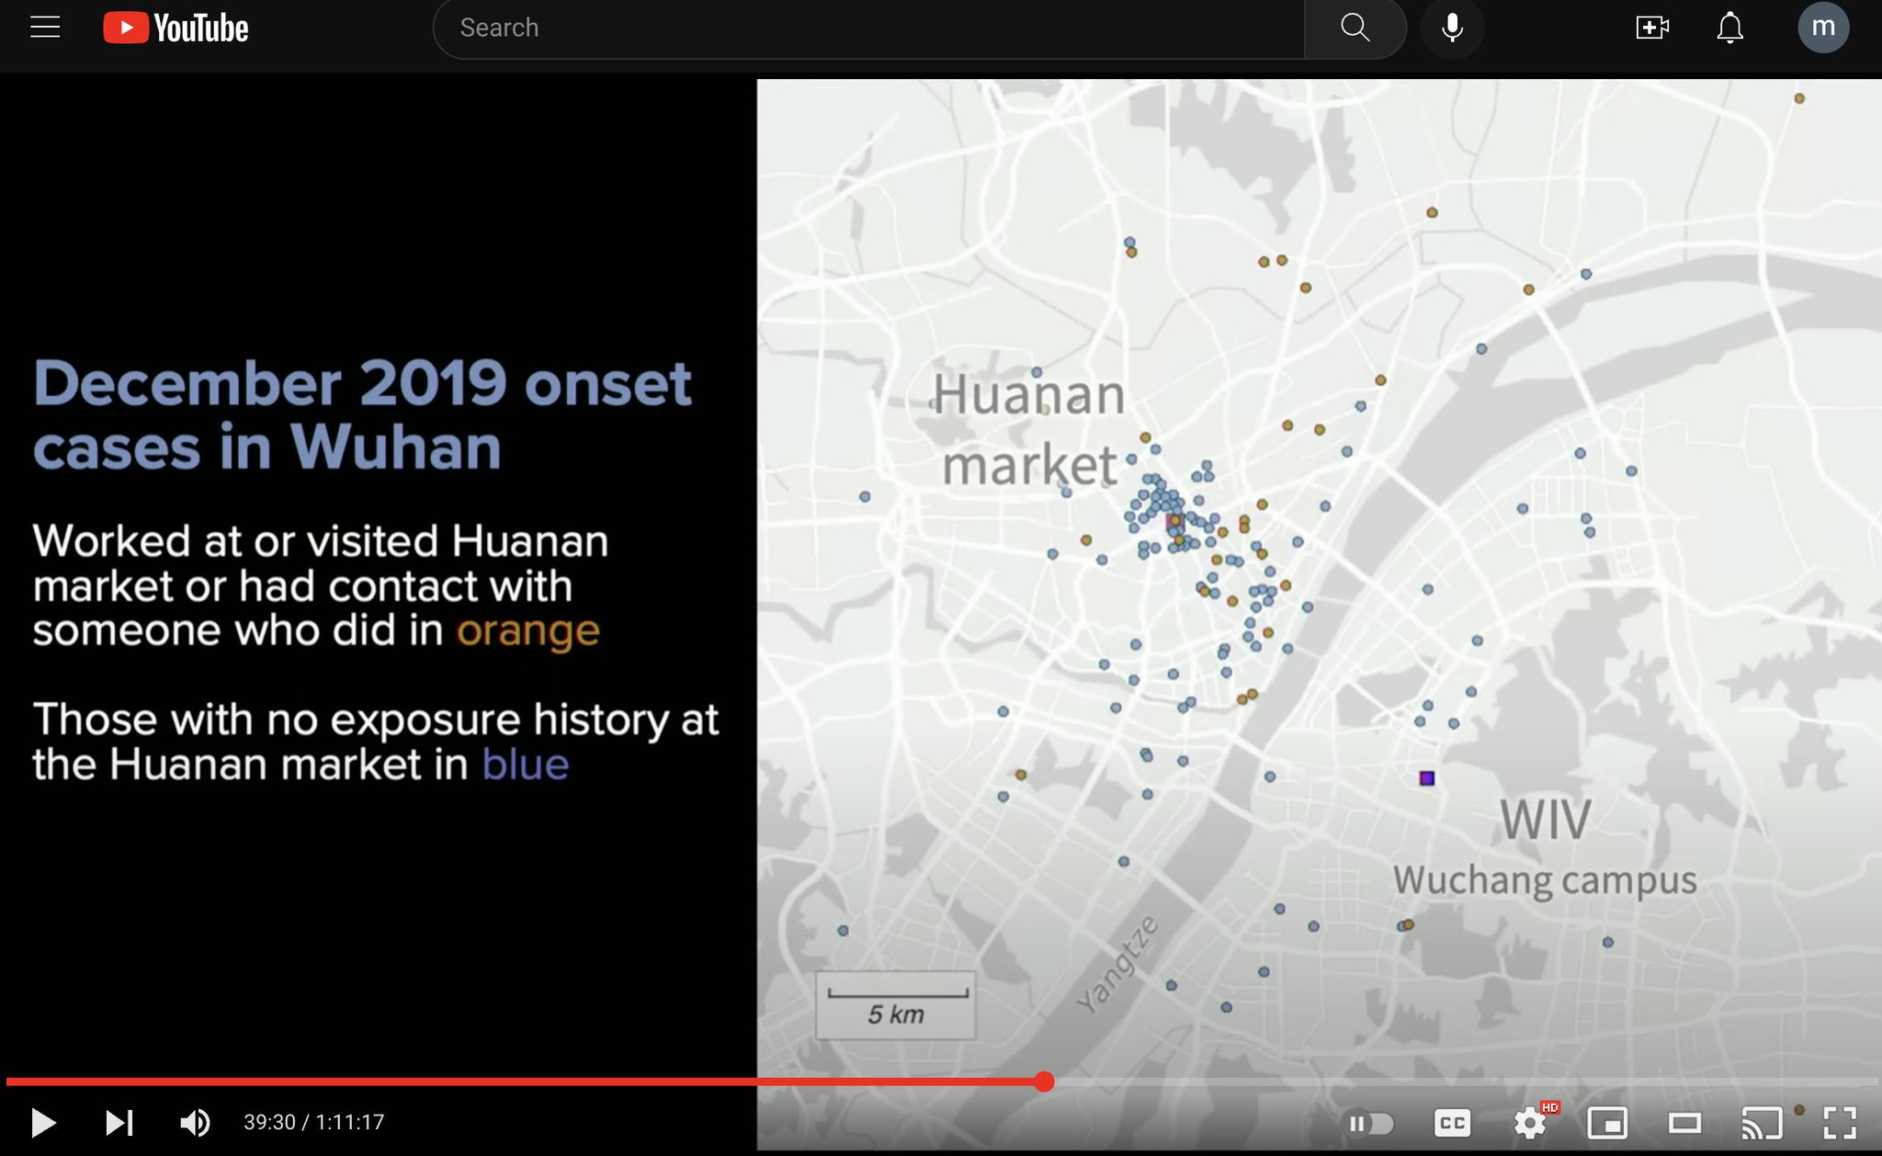
Task: Enter full screen mode
Action: click(x=1840, y=1123)
